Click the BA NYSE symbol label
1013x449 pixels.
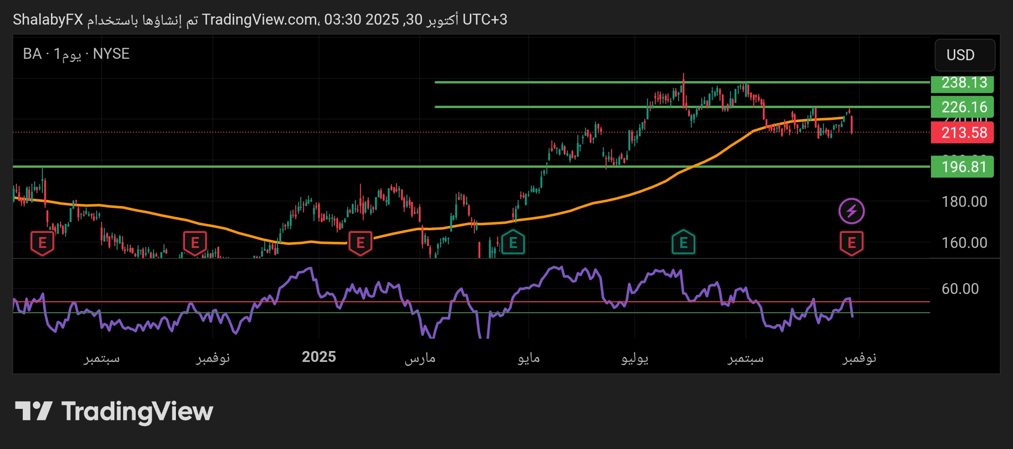(x=76, y=54)
